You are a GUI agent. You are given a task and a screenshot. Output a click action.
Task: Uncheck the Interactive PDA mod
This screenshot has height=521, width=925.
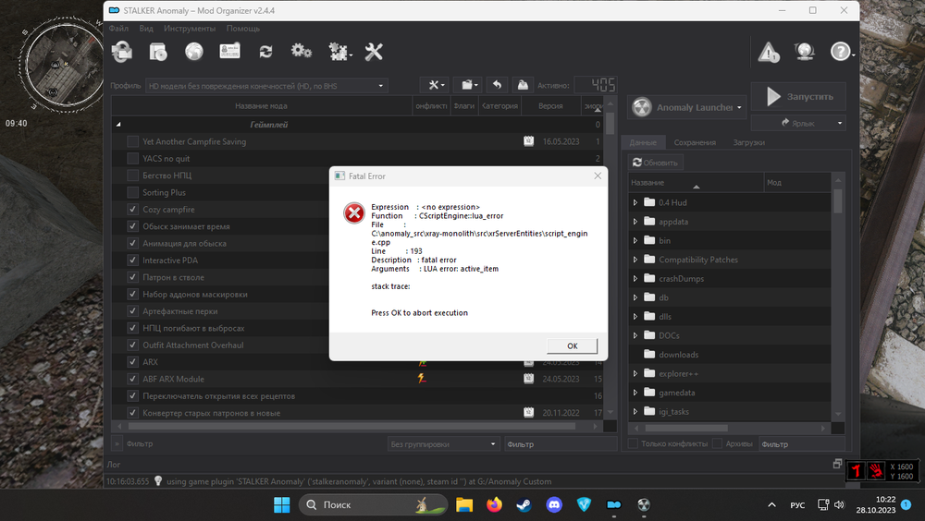132,260
